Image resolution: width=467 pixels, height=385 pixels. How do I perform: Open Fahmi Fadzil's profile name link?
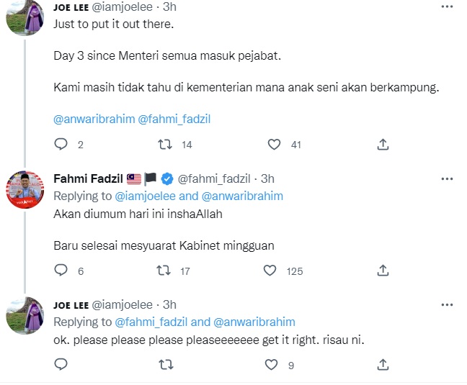click(x=88, y=178)
